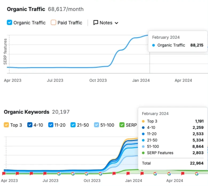Image resolution: width=208 pixels, height=186 pixels.
Task: Click the blue Organic Traffic dot in tooltip
Action: click(x=154, y=45)
